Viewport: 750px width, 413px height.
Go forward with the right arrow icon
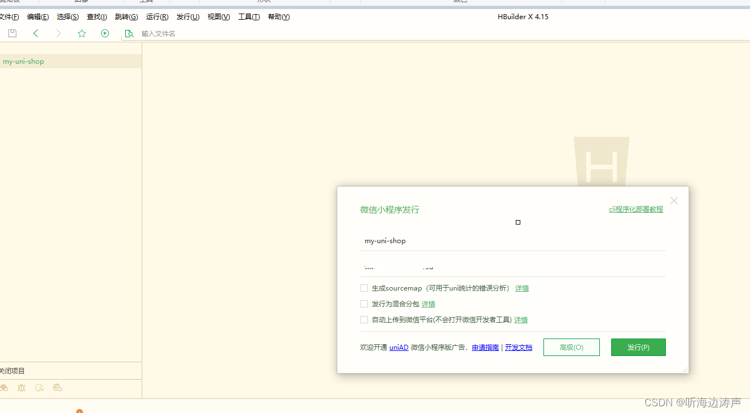point(59,33)
